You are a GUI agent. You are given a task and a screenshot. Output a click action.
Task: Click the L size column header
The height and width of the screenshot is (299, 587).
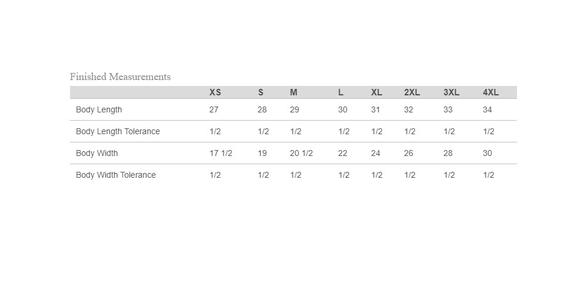pos(341,92)
